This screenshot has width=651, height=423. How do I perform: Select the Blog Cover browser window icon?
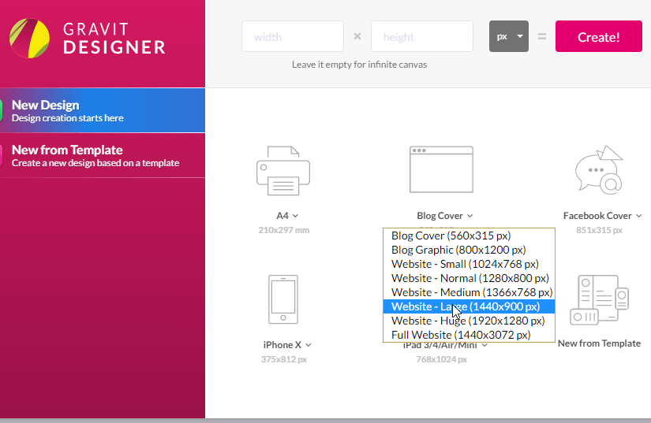(441, 169)
